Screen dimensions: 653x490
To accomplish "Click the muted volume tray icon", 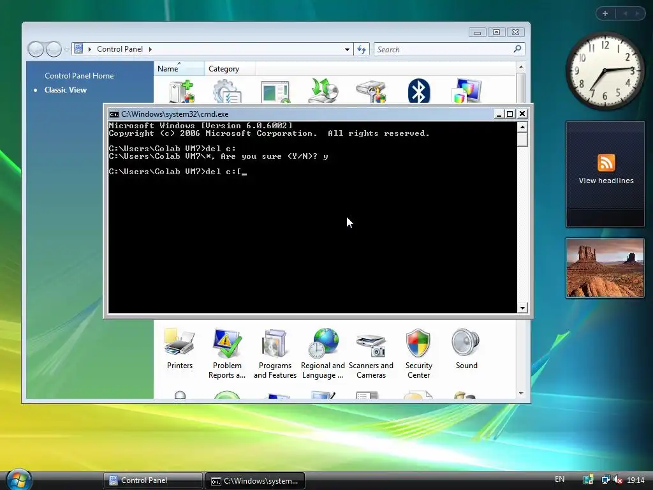I will point(618,480).
